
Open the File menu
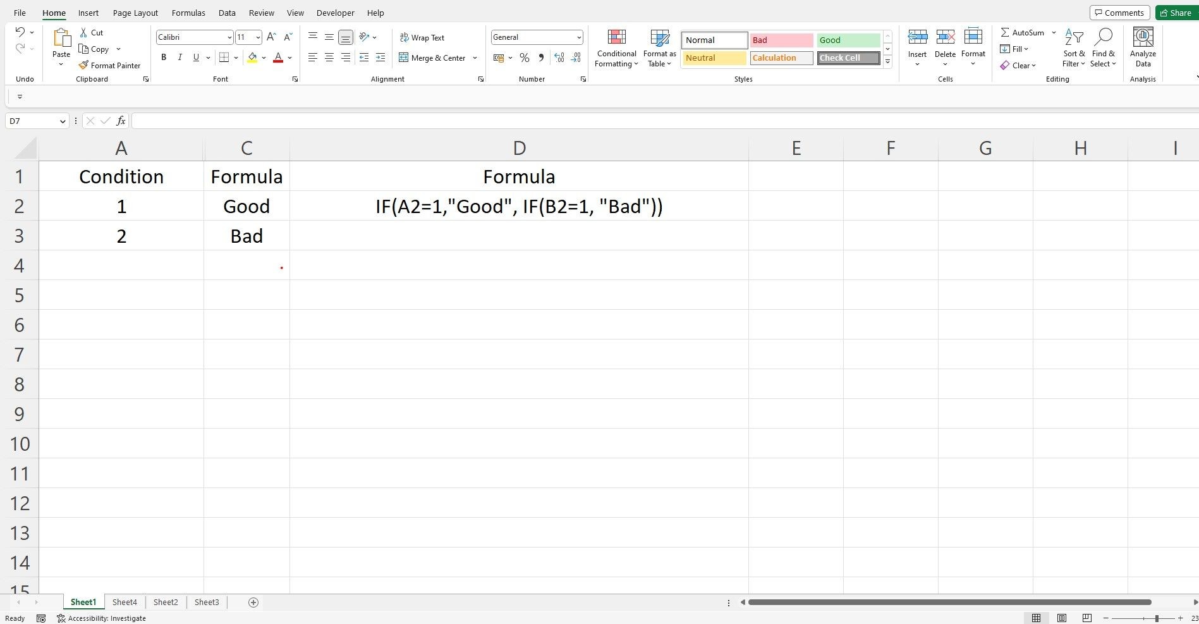coord(20,13)
